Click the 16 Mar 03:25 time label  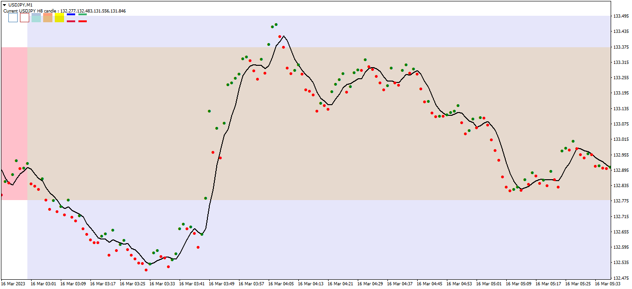pos(132,283)
